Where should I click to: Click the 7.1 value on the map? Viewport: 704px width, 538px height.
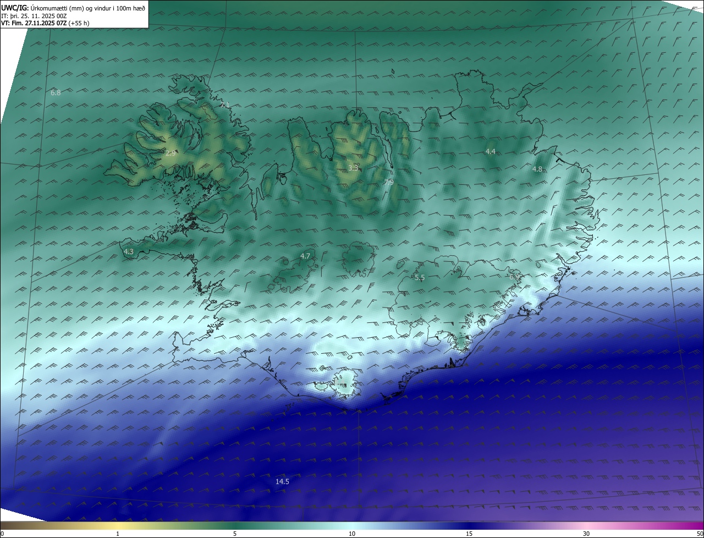224,105
